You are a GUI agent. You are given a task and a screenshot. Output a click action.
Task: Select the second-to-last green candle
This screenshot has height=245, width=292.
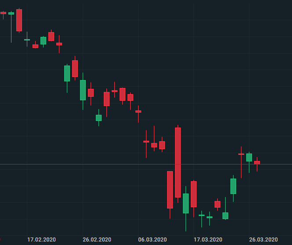coord(233,186)
